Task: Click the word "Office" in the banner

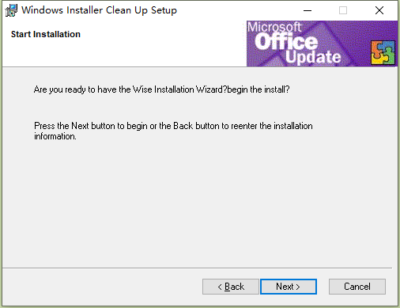Action: [x=286, y=42]
